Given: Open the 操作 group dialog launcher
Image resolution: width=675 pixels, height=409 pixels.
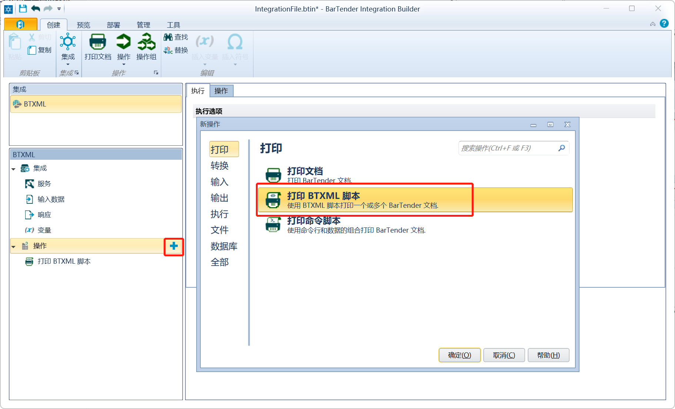Looking at the screenshot, I should point(156,73).
